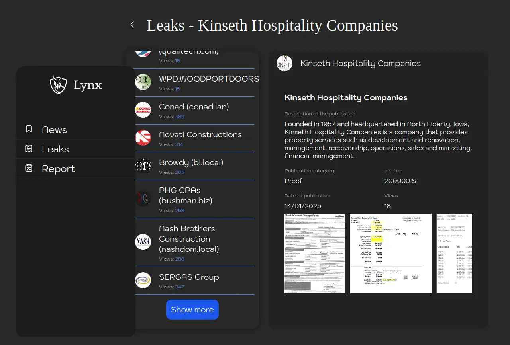The height and width of the screenshot is (345, 510).
Task: Click the Novati Constructions red logo
Action: pyautogui.click(x=143, y=138)
